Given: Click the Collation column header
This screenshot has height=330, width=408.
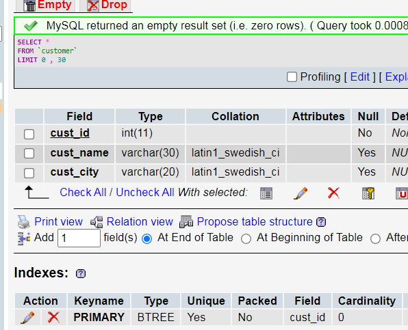Looking at the screenshot, I should (235, 116).
